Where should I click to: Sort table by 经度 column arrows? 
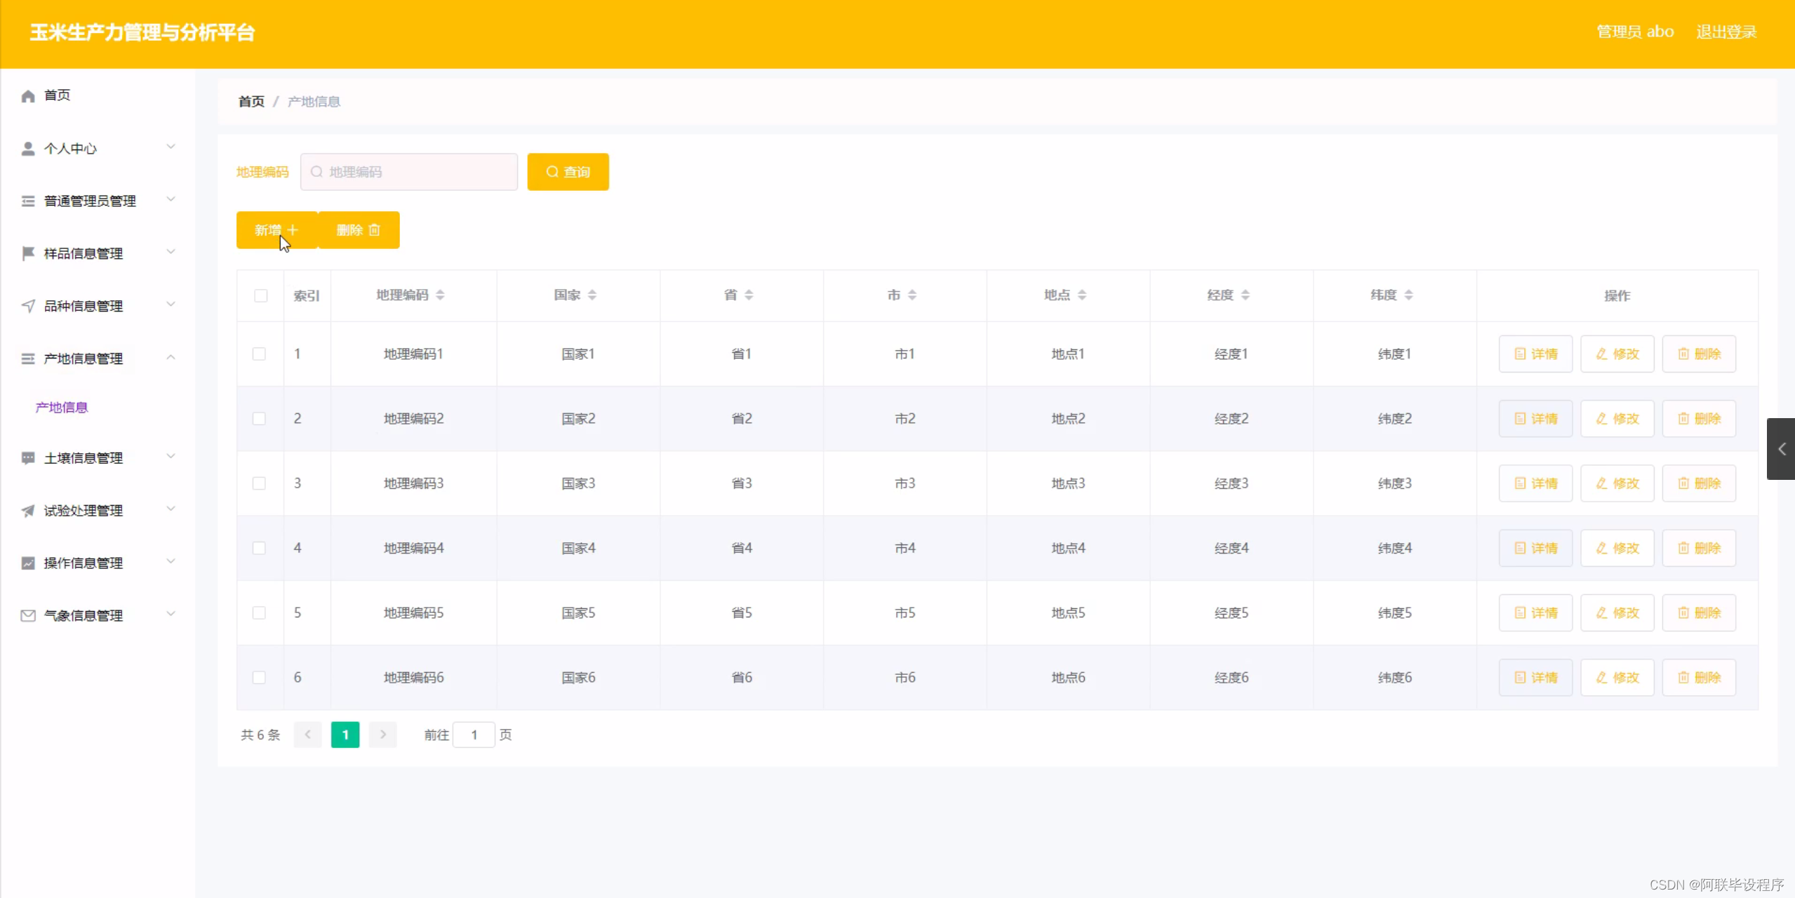1245,295
